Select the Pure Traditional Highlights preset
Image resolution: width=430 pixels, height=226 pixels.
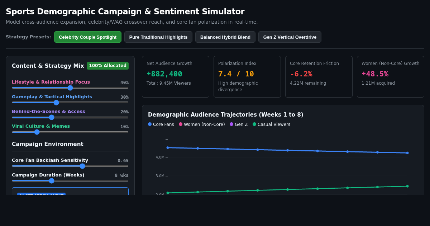(158, 37)
